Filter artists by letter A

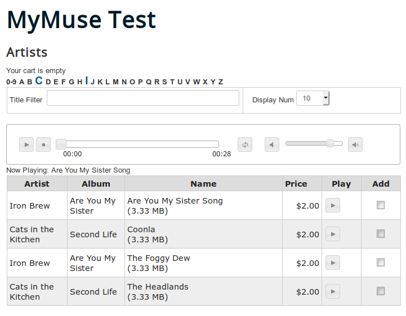click(22, 82)
